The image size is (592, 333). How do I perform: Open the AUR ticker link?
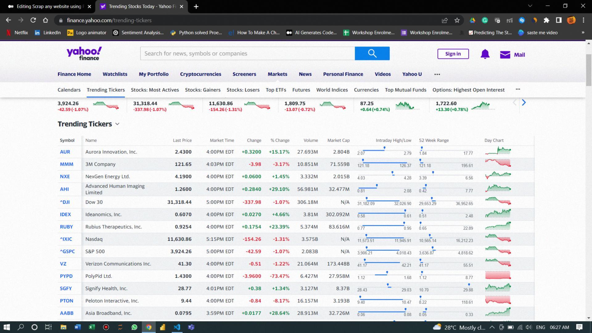[x=65, y=152]
